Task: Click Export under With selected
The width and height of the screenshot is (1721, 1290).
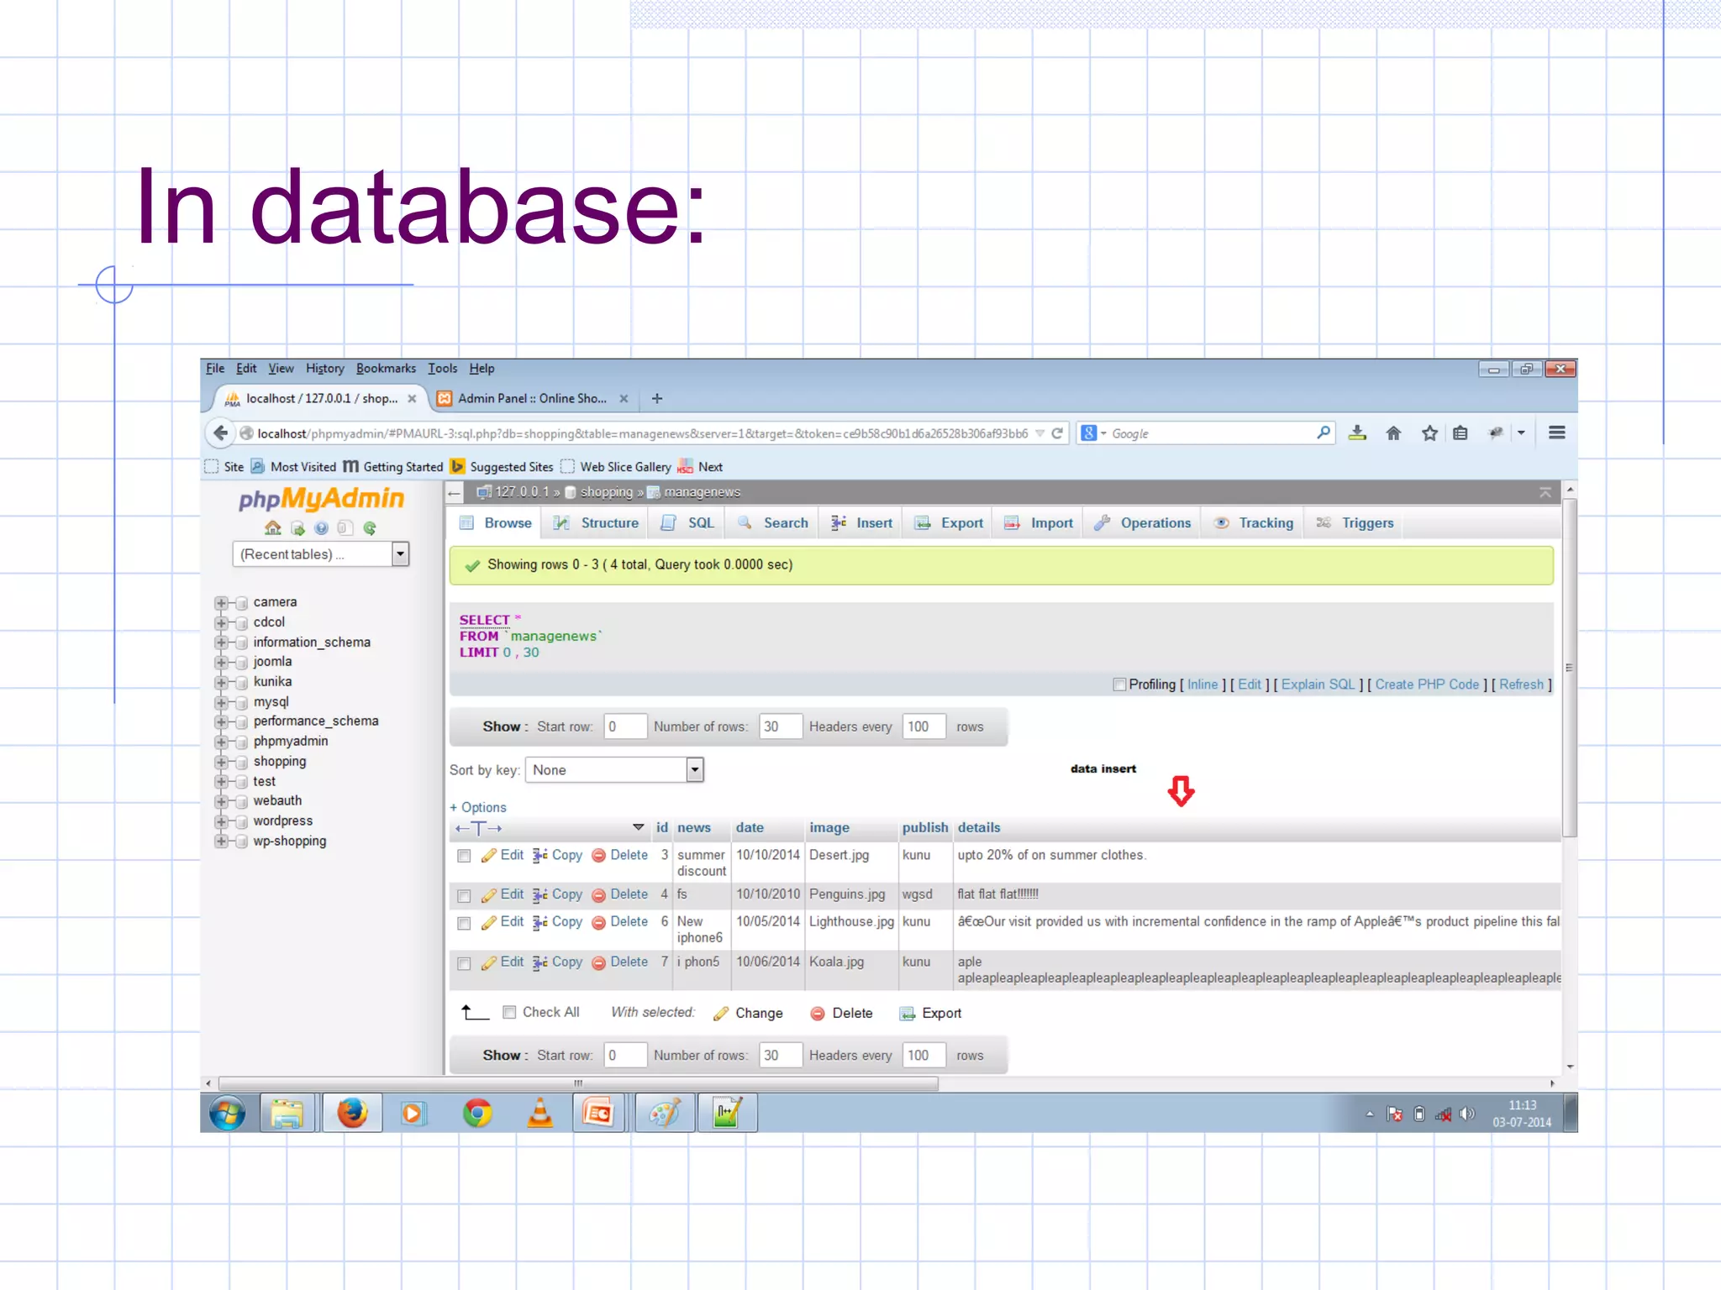Action: click(930, 1013)
